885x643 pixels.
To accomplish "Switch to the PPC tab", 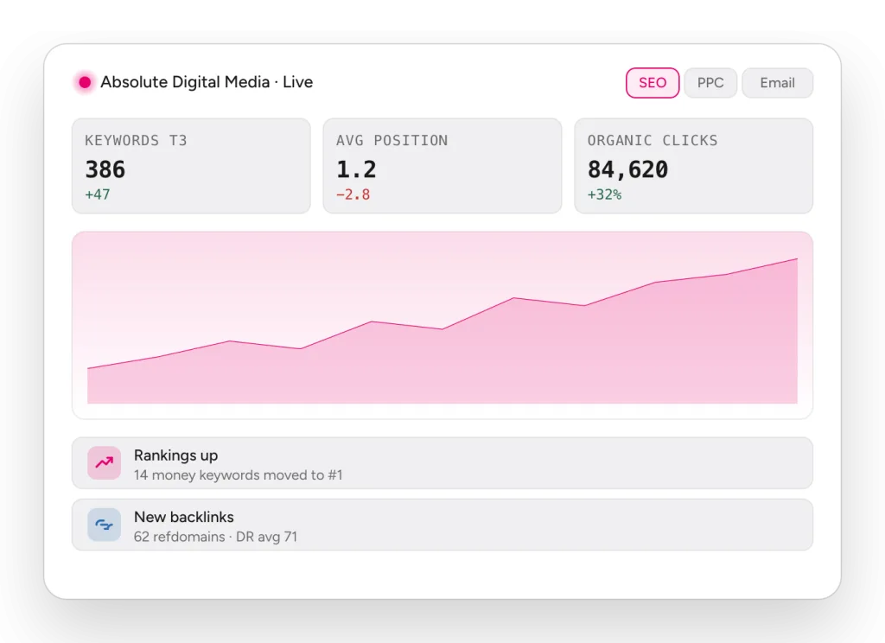I will coord(710,83).
